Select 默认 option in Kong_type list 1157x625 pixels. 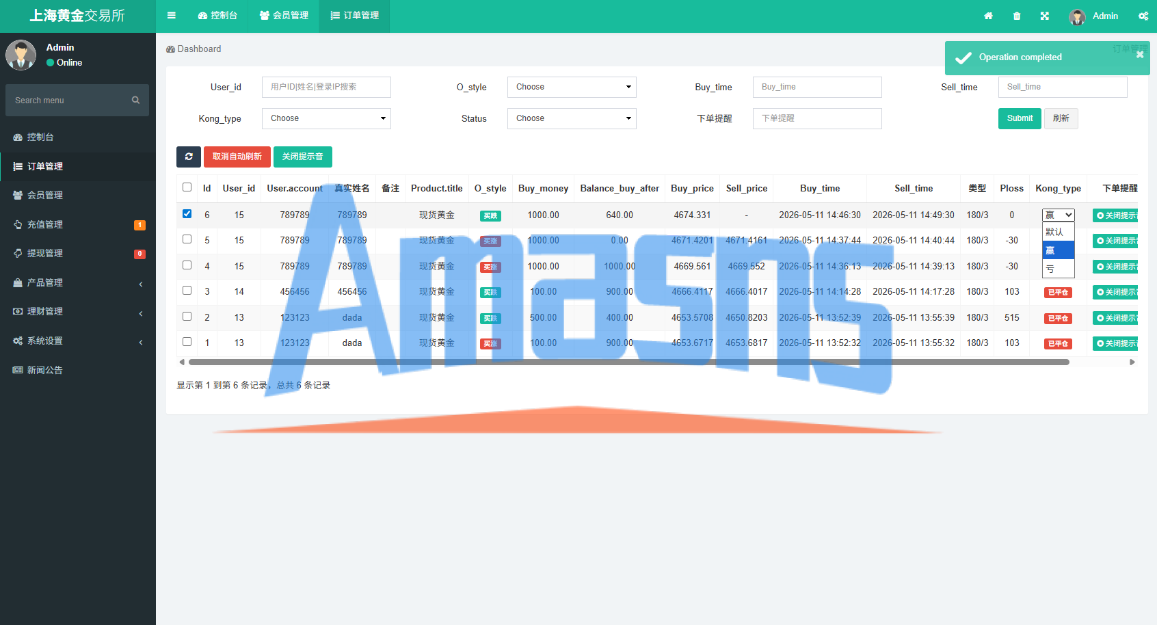[x=1058, y=232]
